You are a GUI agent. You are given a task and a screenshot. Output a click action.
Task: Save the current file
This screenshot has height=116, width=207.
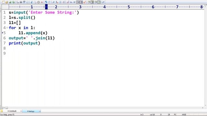10,2
